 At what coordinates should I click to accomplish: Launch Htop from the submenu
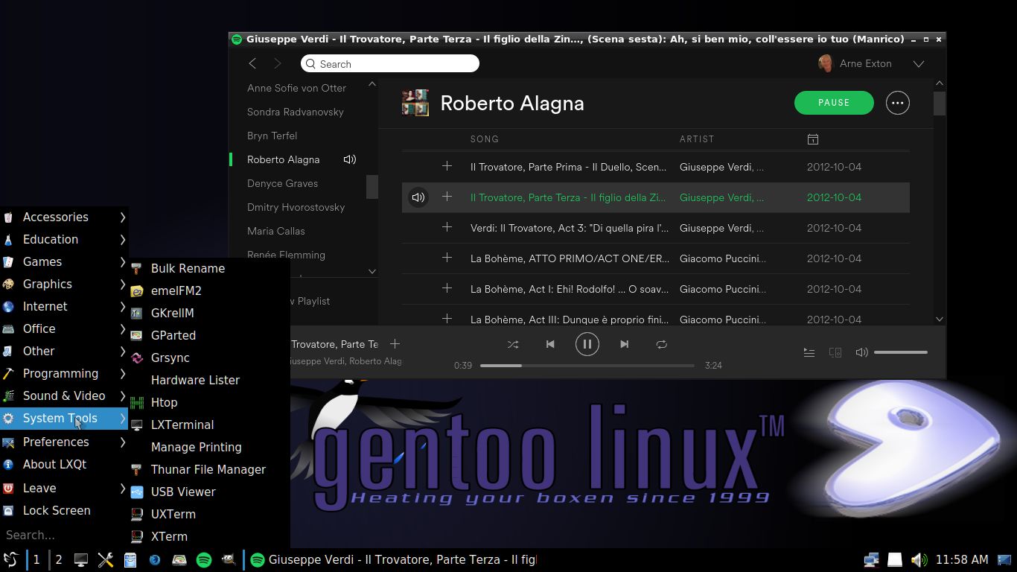point(164,402)
